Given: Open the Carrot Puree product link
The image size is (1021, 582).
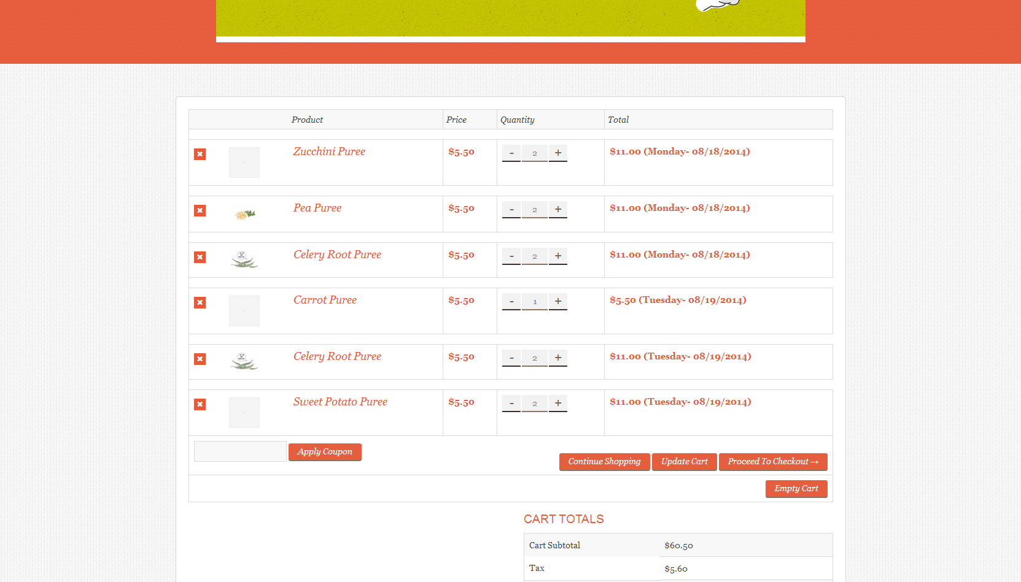Looking at the screenshot, I should pos(325,300).
